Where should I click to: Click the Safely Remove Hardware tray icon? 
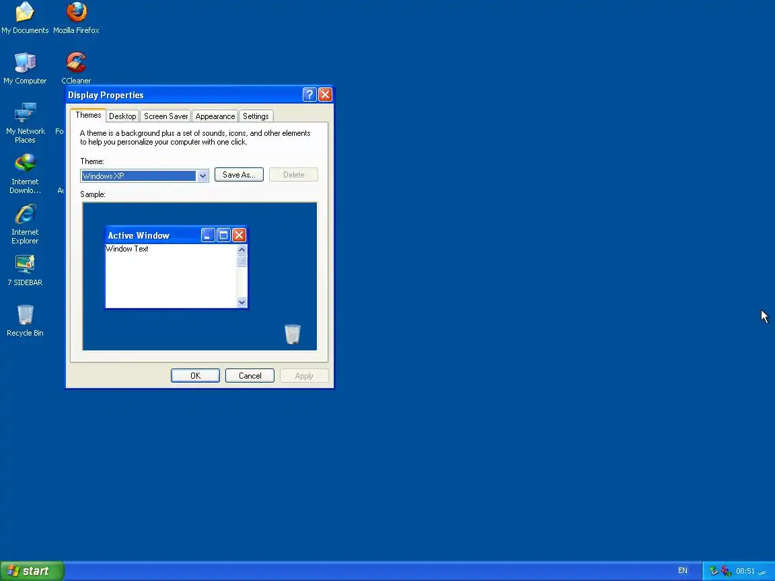(713, 571)
